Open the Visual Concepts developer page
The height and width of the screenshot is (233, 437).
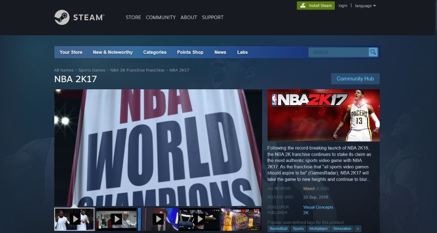point(318,207)
